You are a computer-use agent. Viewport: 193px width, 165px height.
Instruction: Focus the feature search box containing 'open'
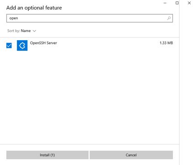click(x=90, y=18)
